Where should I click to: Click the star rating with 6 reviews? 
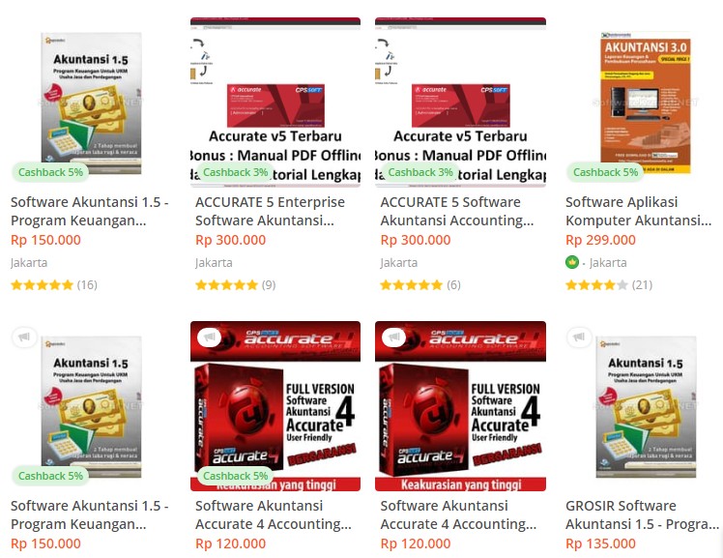click(412, 285)
